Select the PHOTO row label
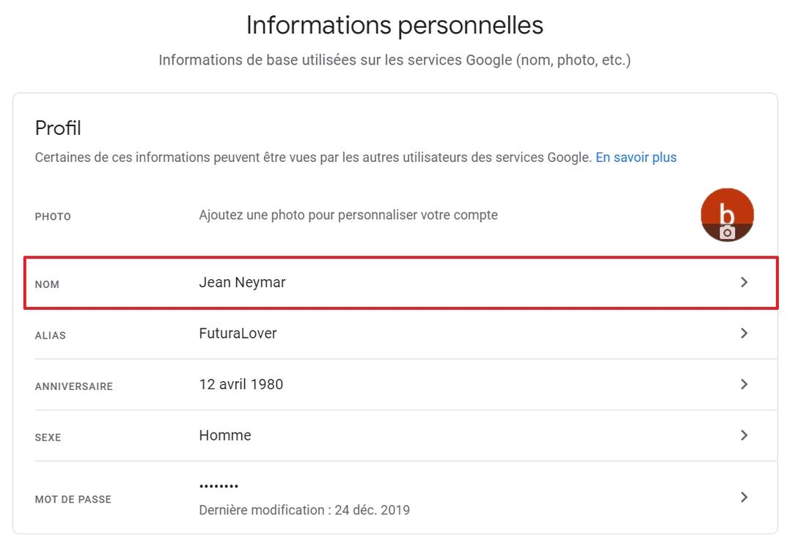Screen dimensions: 792x546 [53, 217]
